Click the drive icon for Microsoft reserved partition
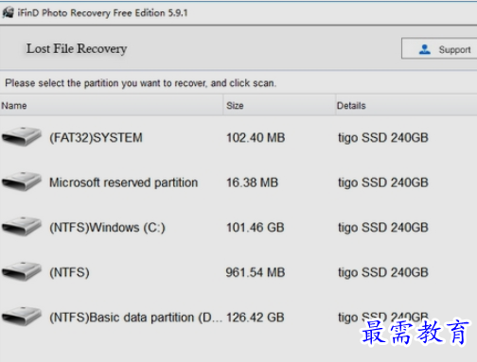Viewport: 477px width, 362px height. click(x=22, y=181)
